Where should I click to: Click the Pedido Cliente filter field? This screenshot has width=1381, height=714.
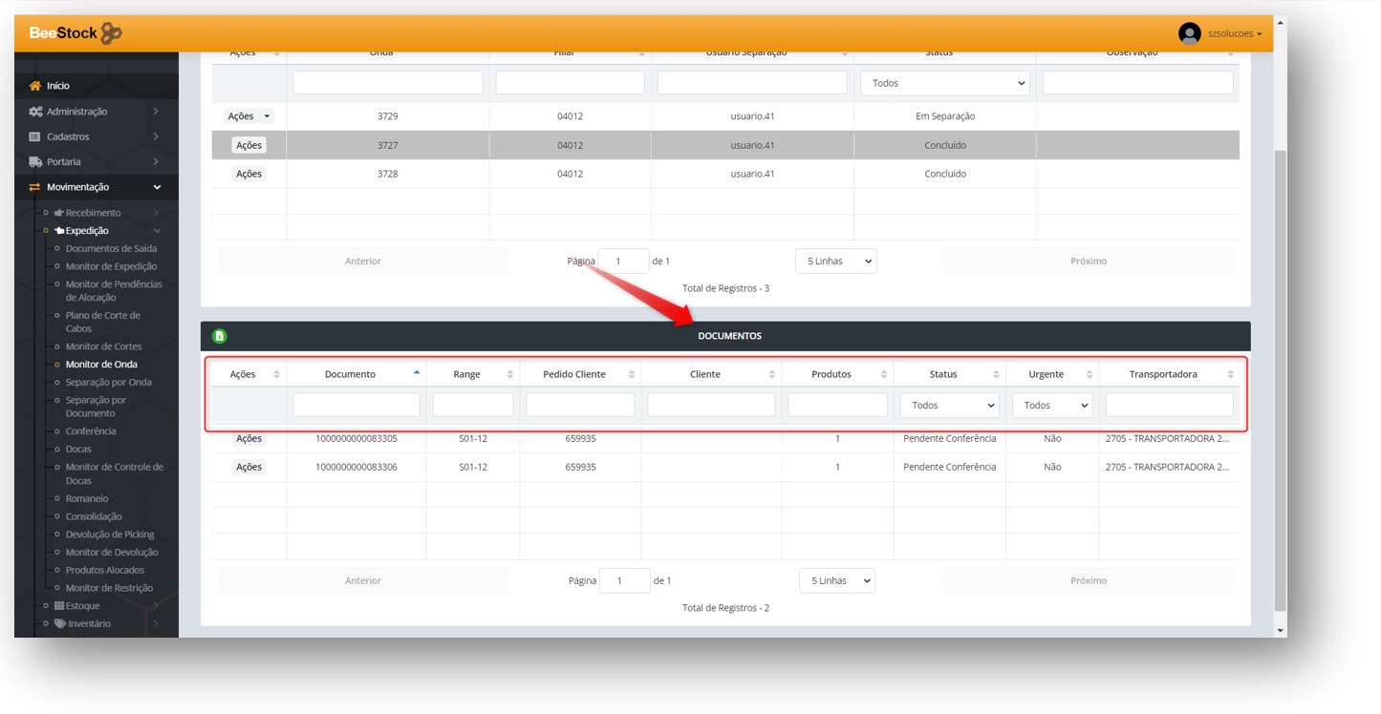(579, 406)
